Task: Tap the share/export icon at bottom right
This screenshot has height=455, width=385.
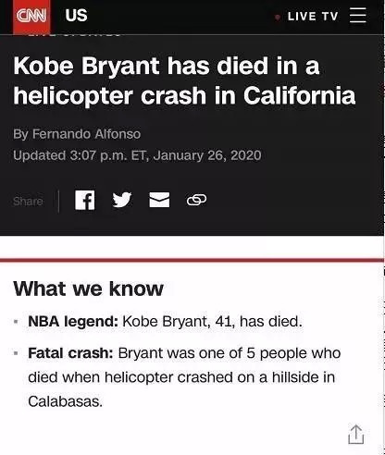Action: (x=356, y=435)
